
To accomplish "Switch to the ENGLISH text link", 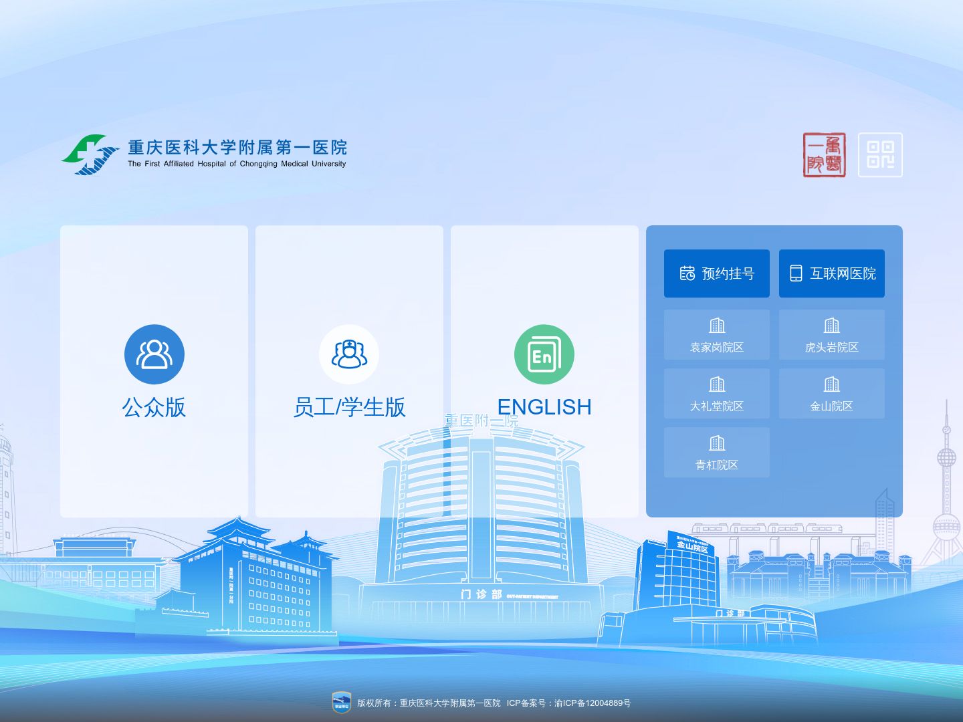I will [544, 407].
